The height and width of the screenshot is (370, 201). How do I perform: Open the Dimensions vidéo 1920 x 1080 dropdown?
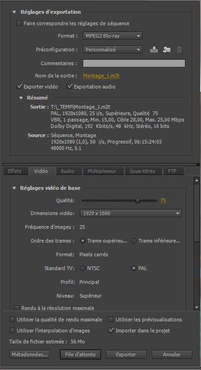tap(131, 213)
